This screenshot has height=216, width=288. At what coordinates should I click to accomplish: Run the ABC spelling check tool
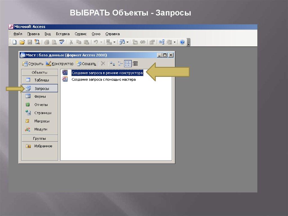pyautogui.click(x=62, y=42)
